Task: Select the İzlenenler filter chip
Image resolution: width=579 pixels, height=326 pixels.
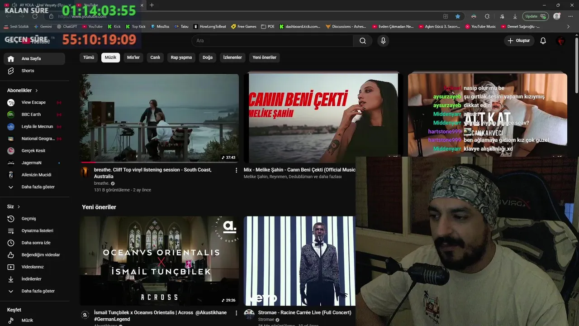Action: [x=233, y=58]
